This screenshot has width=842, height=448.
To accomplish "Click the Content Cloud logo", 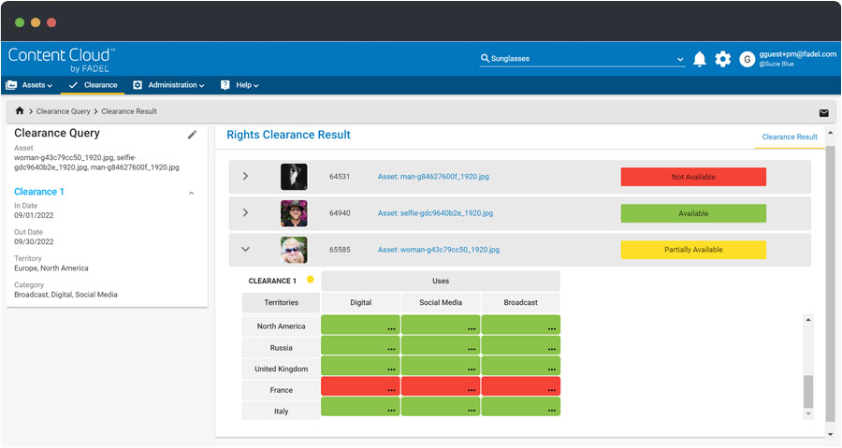I will click(61, 60).
